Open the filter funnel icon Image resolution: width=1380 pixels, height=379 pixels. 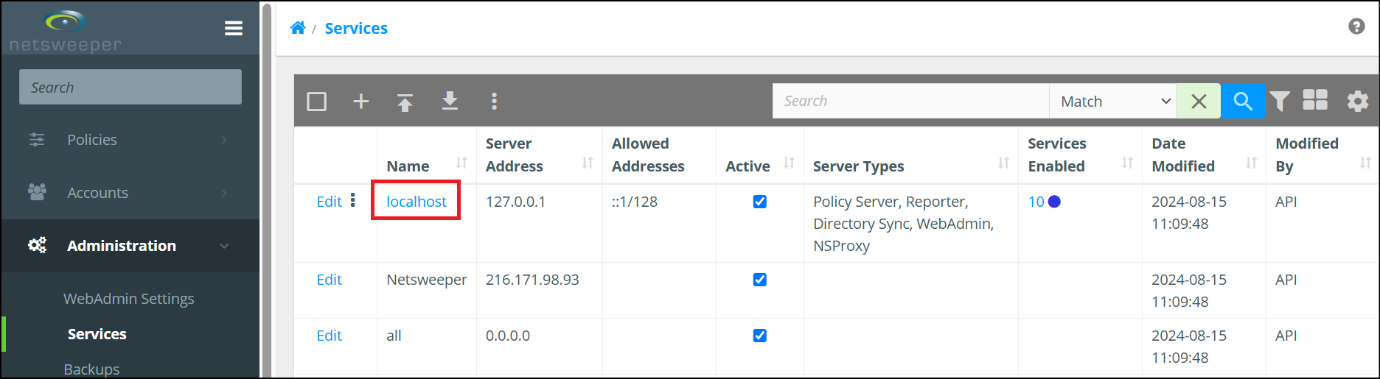click(x=1280, y=101)
